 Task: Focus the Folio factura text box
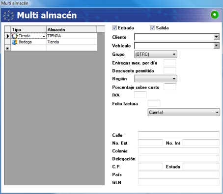tap(154, 103)
